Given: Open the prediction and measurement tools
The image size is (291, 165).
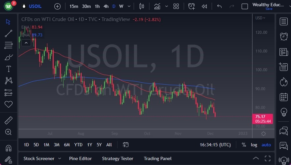Looking at the screenshot, I should pyautogui.click(x=9, y=93).
